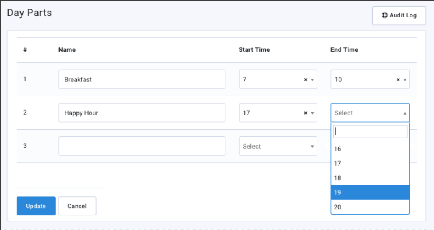Expand the Breakfast end time dropdown arrow

click(x=405, y=80)
